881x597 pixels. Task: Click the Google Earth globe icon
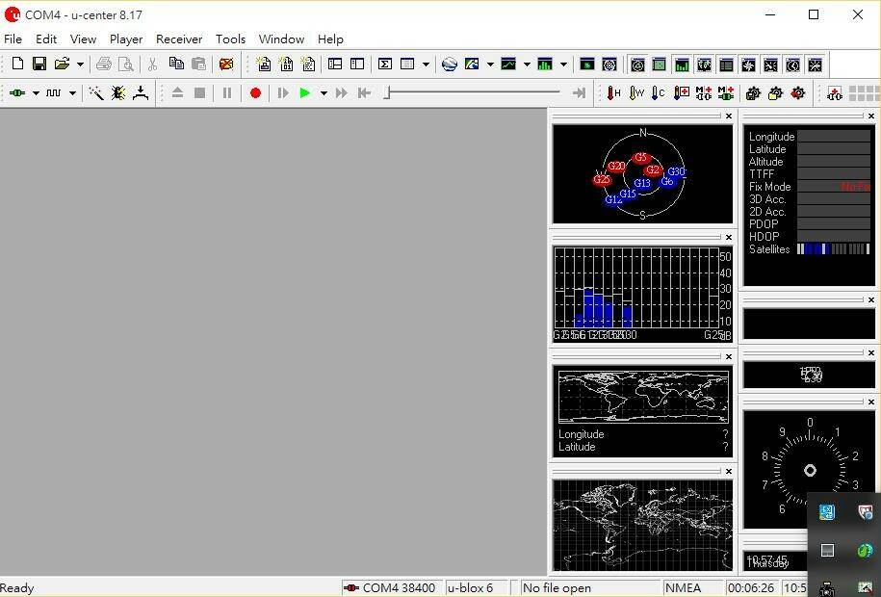[450, 65]
